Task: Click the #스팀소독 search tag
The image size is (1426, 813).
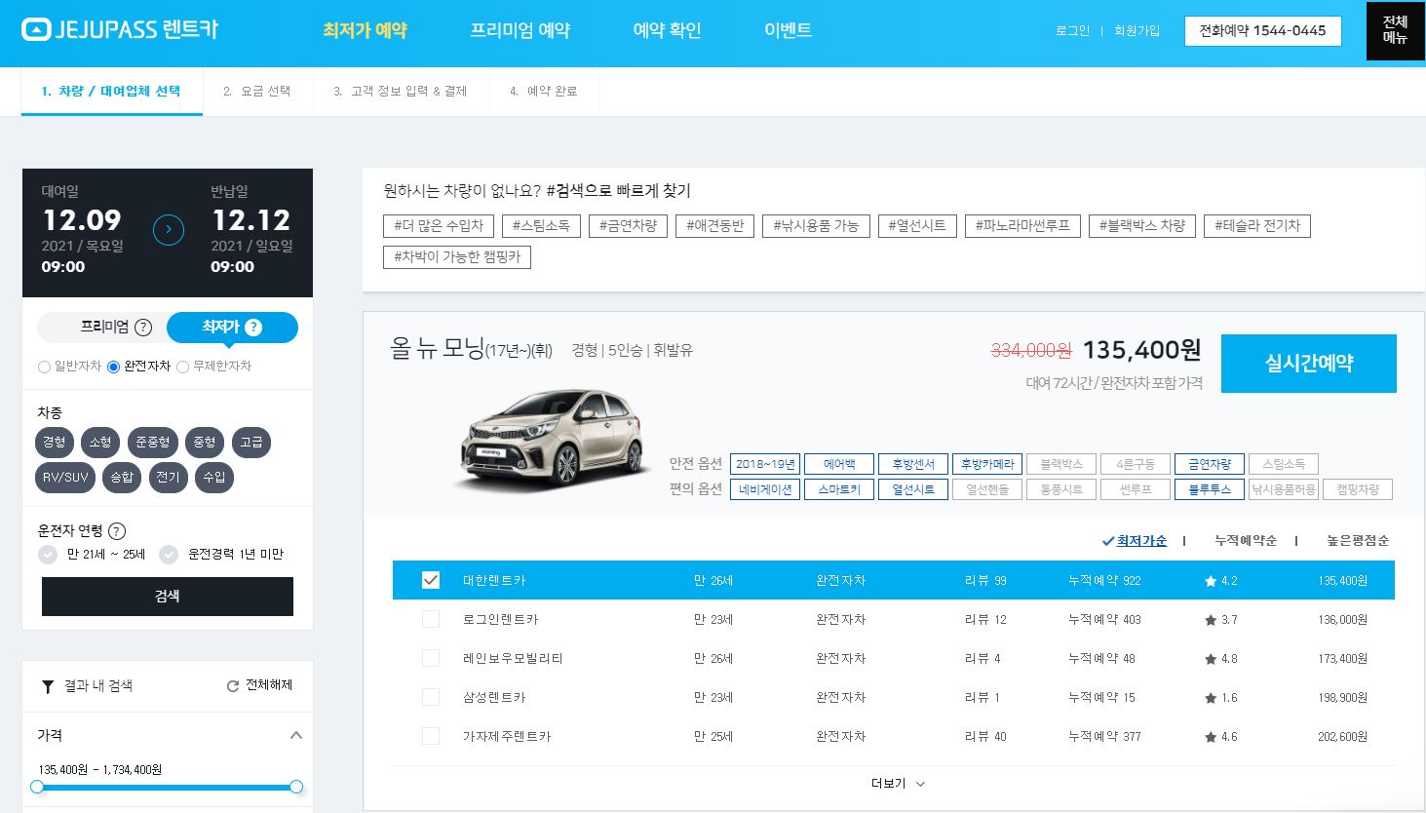Action: [542, 226]
